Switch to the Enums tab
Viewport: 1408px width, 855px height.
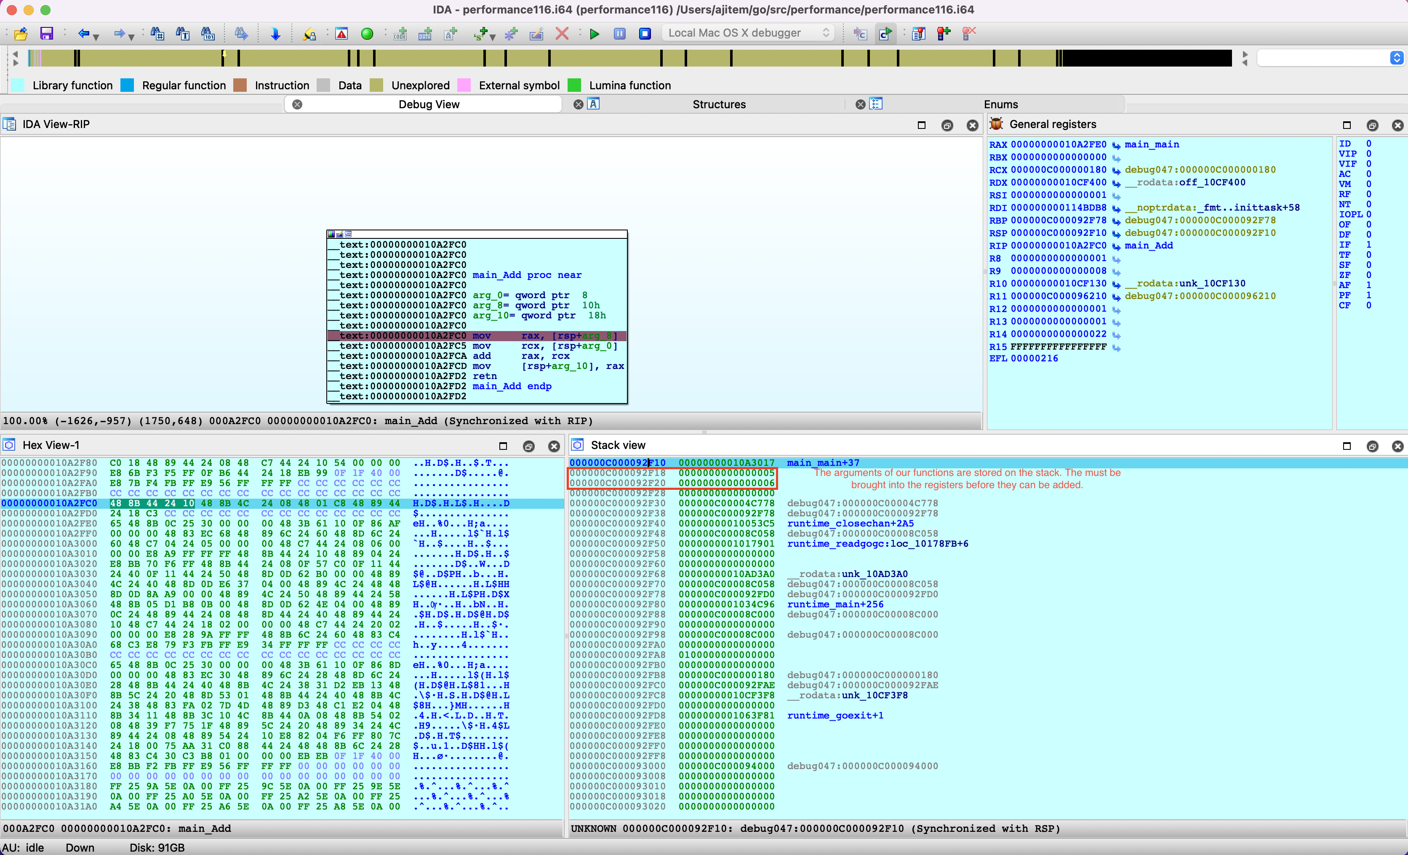click(x=1000, y=104)
